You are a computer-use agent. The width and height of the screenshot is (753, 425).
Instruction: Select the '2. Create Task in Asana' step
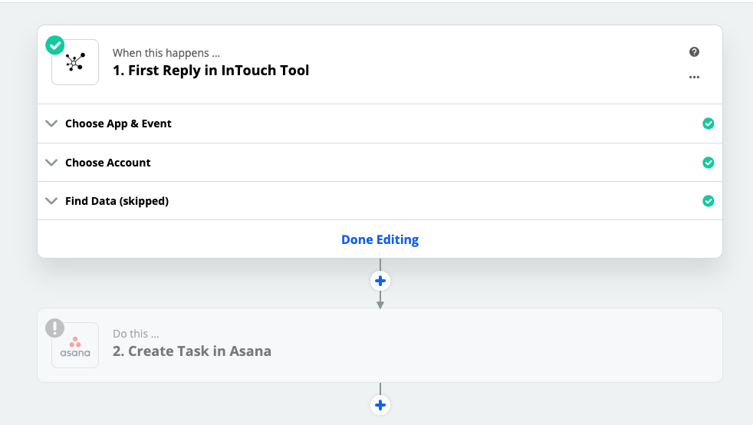click(x=380, y=345)
